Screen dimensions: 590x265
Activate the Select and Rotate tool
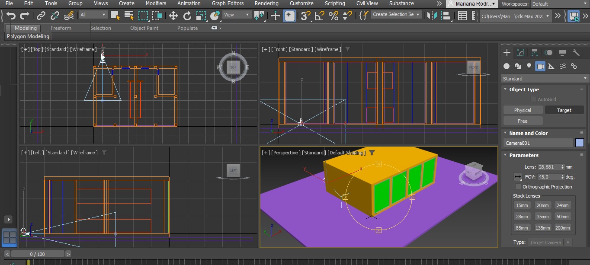tap(187, 16)
